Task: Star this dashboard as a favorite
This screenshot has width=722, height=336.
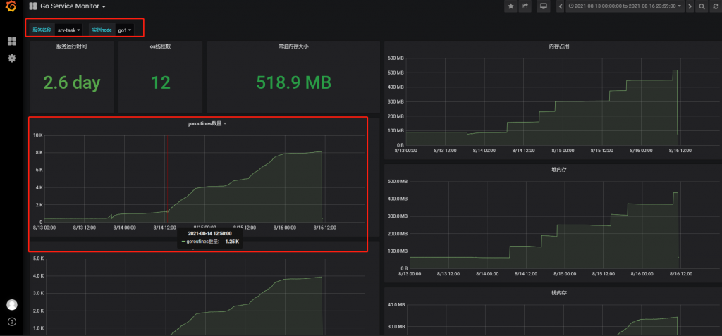Action: pos(510,6)
